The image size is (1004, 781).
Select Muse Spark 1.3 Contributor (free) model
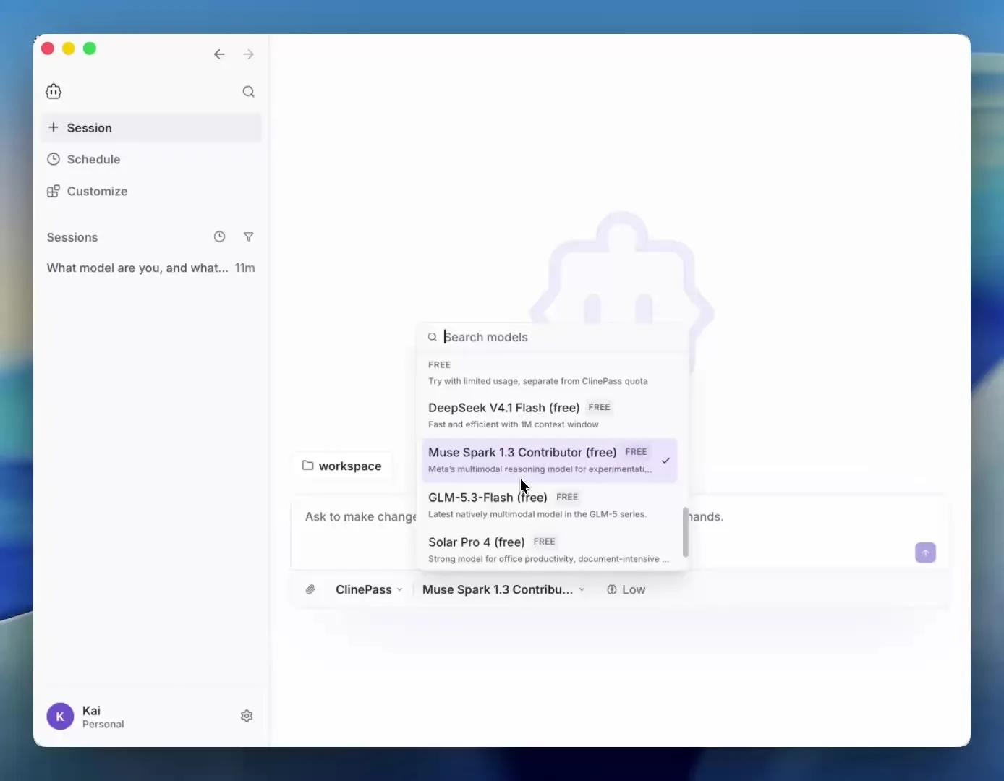pos(550,460)
